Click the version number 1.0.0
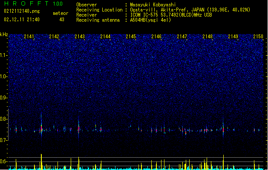268x170 pixels. 58,4
